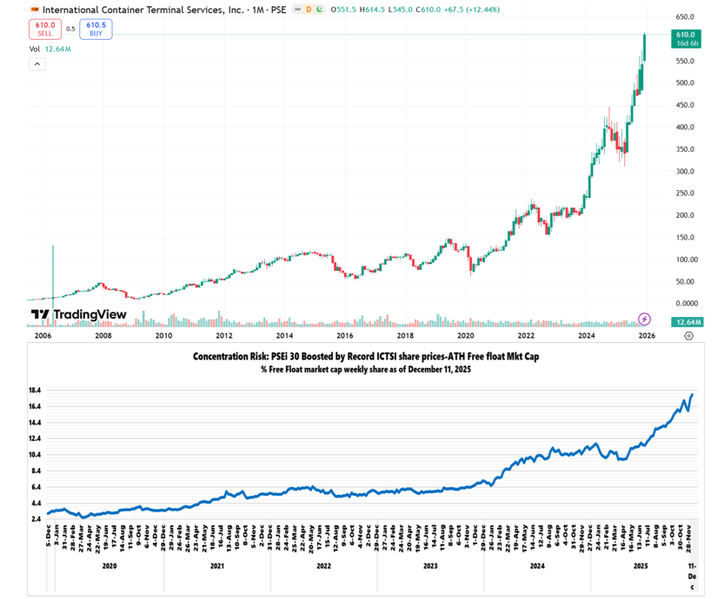Click 2014 on the candlestick time axis
Screen dimensions: 724x599
[284, 336]
